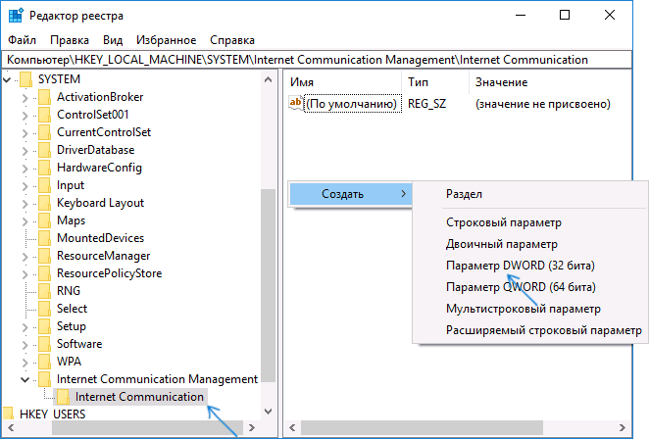Viewport: 649px width, 439px height.
Task: Click the DriverDatabase folder icon
Action: tap(44, 150)
